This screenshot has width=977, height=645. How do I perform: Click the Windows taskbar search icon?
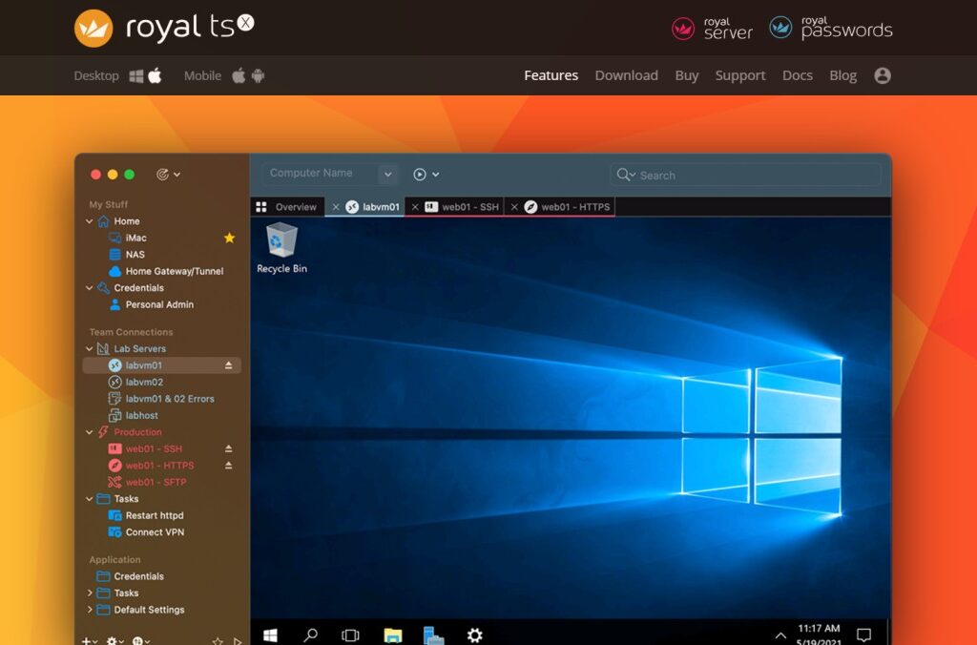point(310,635)
